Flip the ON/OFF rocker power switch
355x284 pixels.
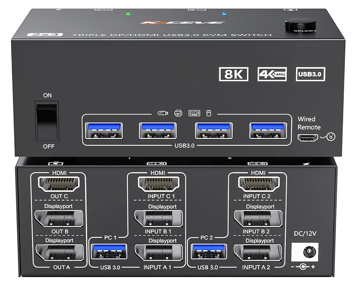pos(47,121)
